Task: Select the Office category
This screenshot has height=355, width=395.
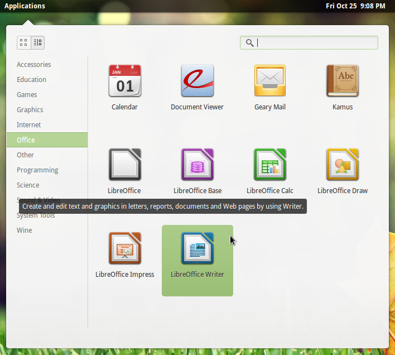Action: tap(47, 140)
